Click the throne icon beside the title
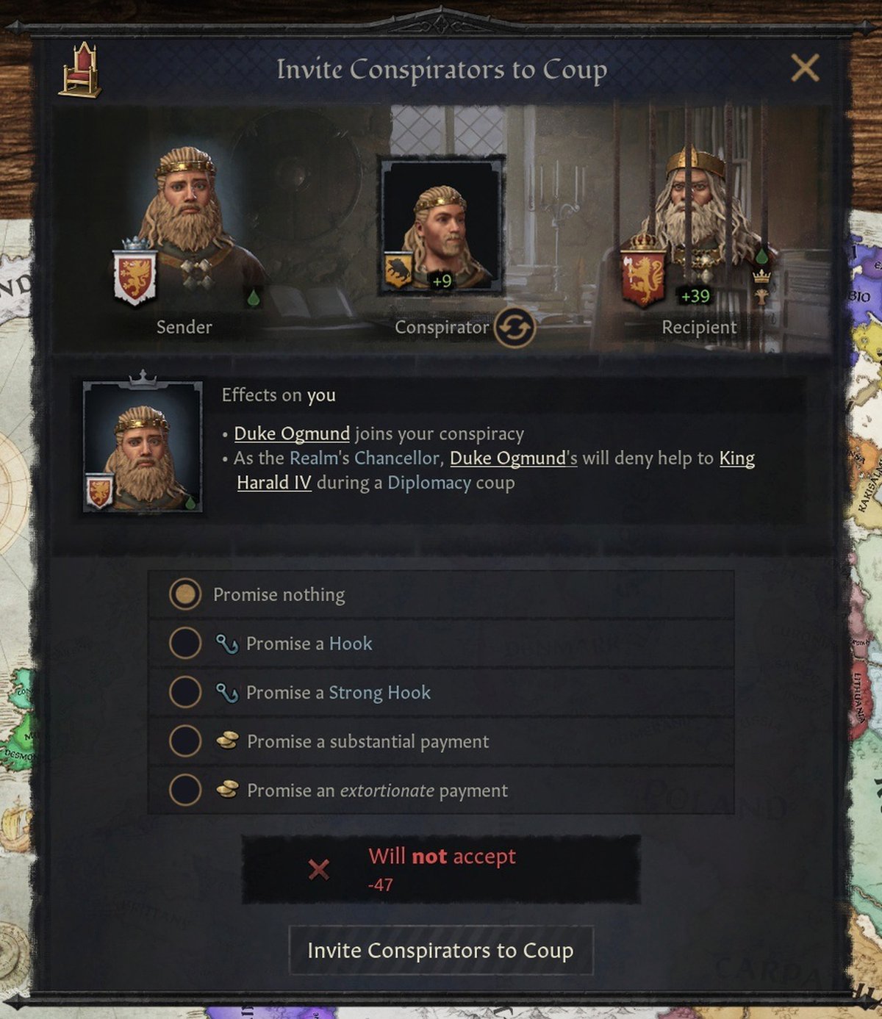The width and height of the screenshot is (882, 1019). coord(80,71)
